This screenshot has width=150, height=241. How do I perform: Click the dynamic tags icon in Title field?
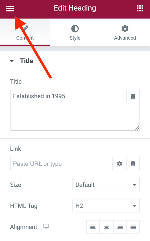click(x=133, y=96)
